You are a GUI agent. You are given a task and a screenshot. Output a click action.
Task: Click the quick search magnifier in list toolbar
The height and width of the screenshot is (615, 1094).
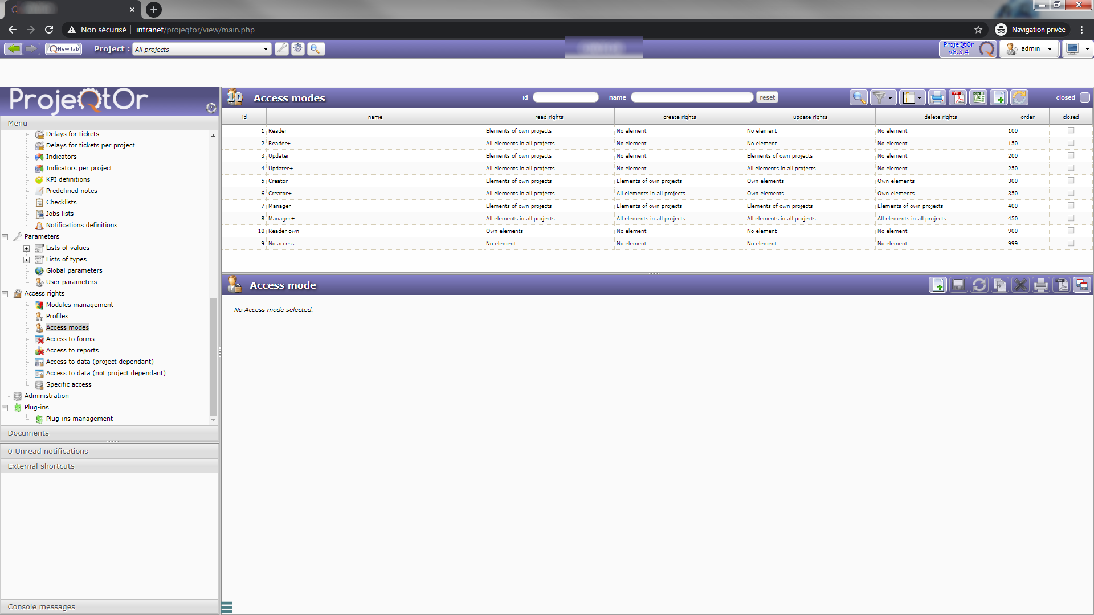(x=858, y=98)
